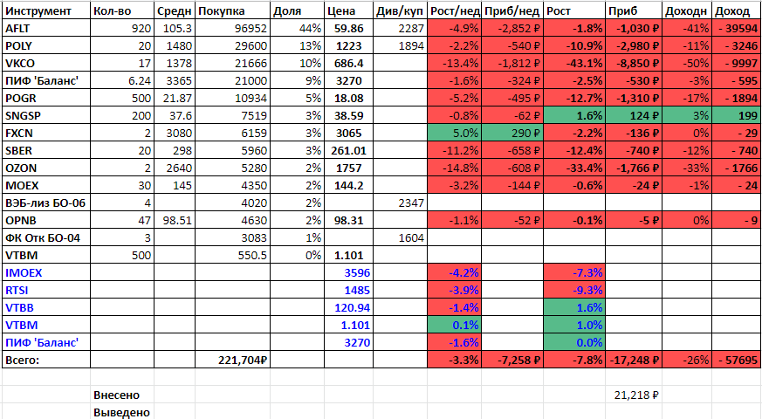Select VTBM purchase value 550.5
This screenshot has height=419, width=762.
[232, 255]
